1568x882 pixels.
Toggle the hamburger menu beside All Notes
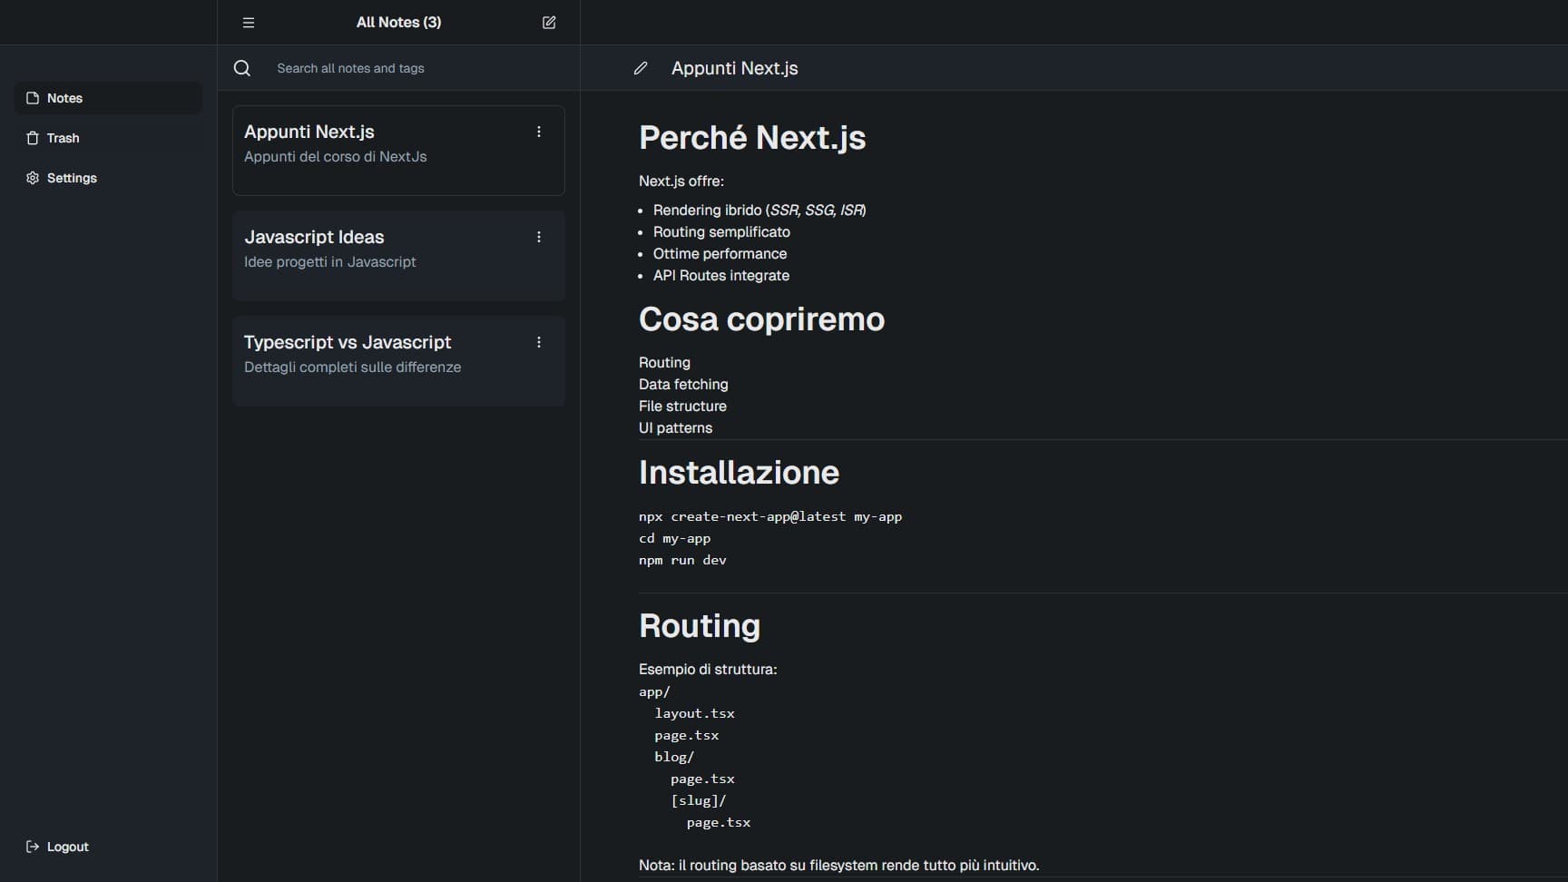(249, 23)
